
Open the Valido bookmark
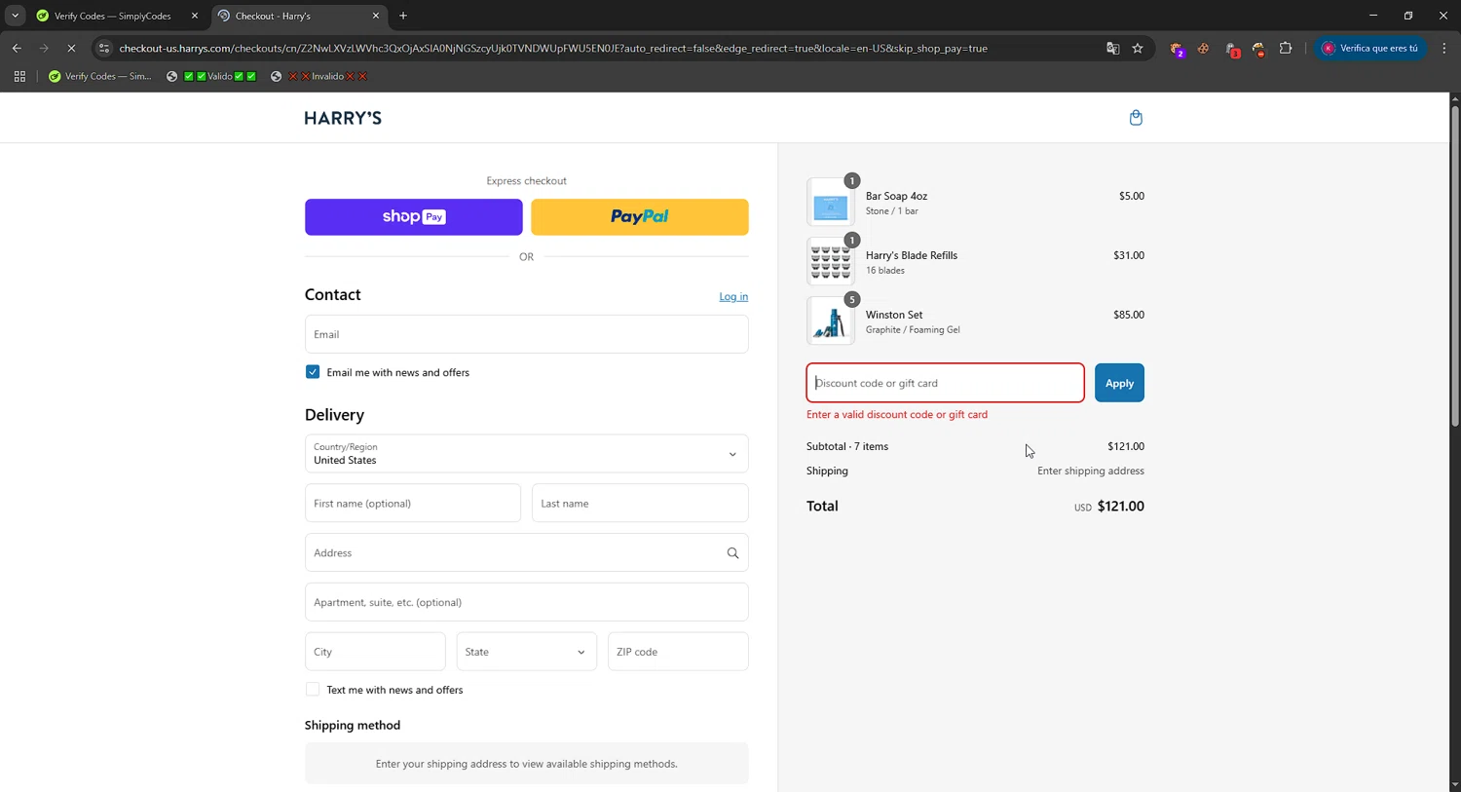point(211,76)
